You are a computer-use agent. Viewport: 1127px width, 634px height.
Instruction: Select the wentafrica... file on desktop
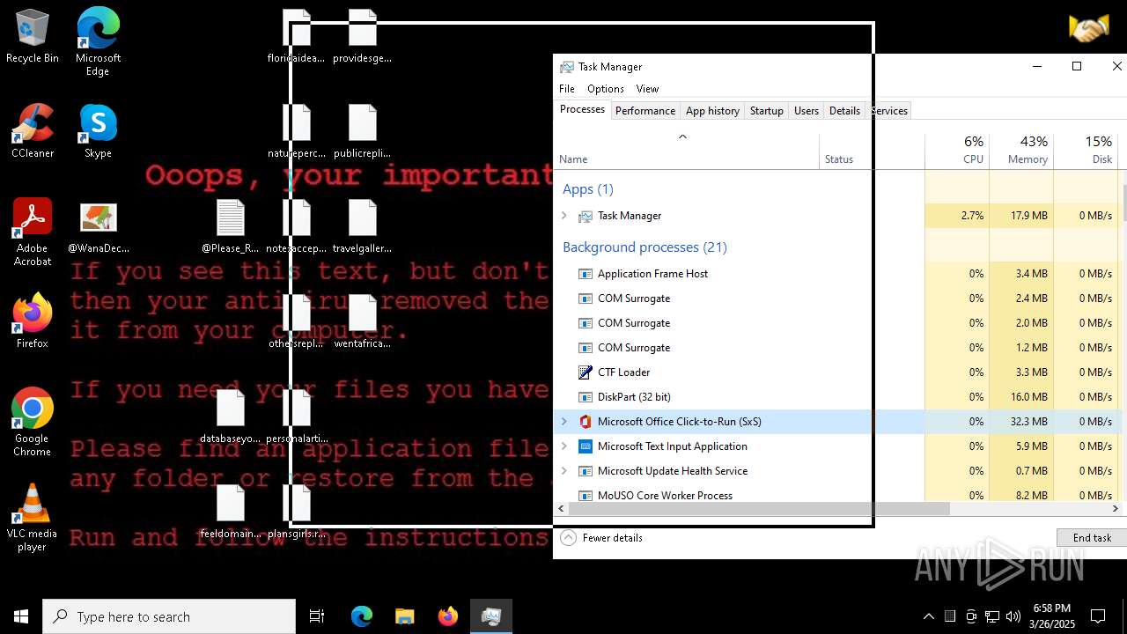tap(362, 321)
